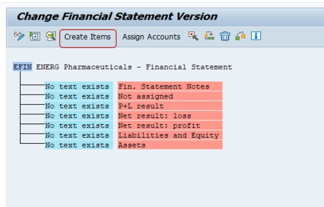324x207 pixels.
Task: Select the P+L result item
Action: click(x=170, y=106)
